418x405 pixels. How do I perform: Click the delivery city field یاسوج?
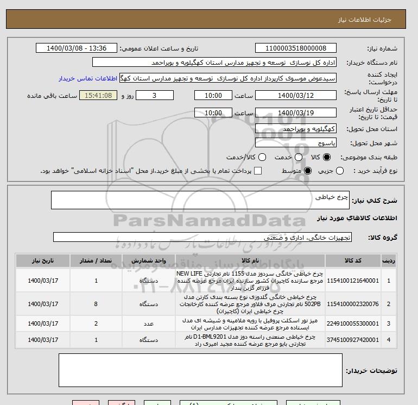pos(296,143)
